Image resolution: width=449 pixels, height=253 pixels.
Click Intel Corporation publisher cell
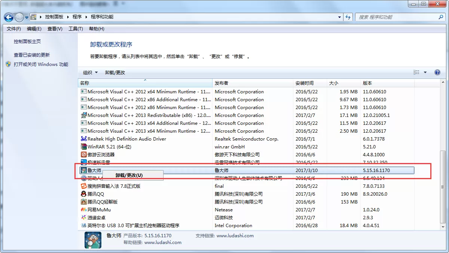(233, 226)
